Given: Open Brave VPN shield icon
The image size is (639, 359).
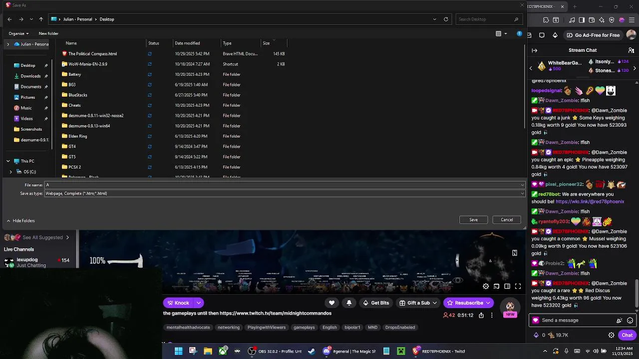Looking at the screenshot, I should point(612,20).
